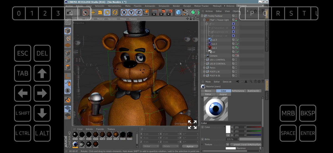Toggle Luz.2 enabled checkmark
This screenshot has height=153, width=333.
pos(238,44)
